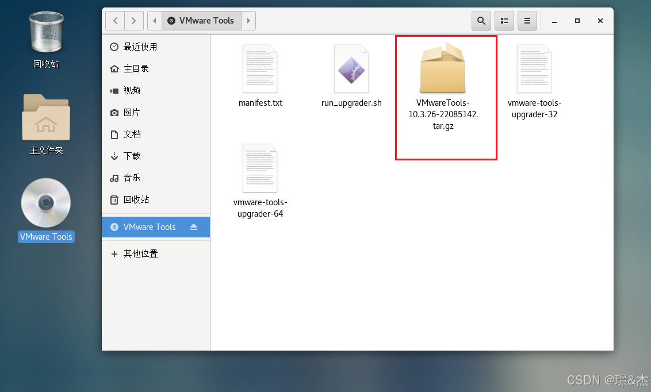The height and width of the screenshot is (392, 651).
Task: Open 主目录 in the sidebar
Action: coord(156,69)
